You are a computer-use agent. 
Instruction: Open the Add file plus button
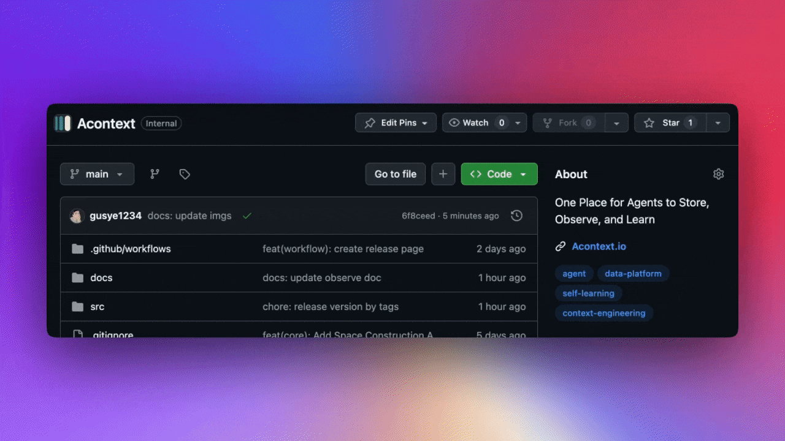[x=443, y=174]
